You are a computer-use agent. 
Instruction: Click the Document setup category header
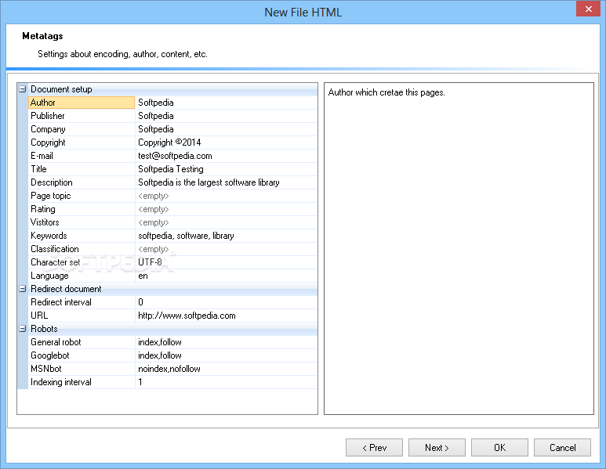tap(172, 89)
